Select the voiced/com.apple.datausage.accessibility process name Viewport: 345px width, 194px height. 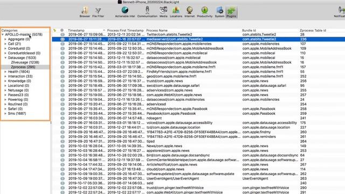click(x=180, y=123)
